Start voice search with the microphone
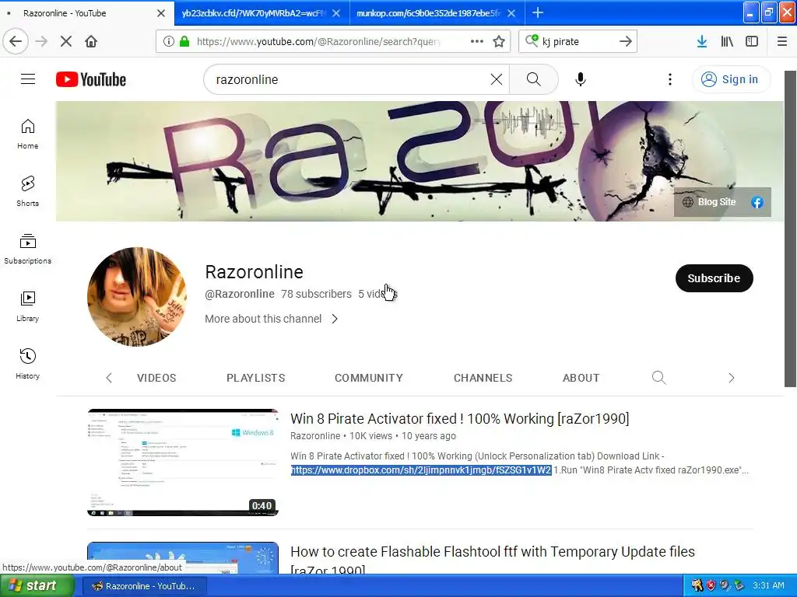The image size is (797, 597). pos(581,79)
